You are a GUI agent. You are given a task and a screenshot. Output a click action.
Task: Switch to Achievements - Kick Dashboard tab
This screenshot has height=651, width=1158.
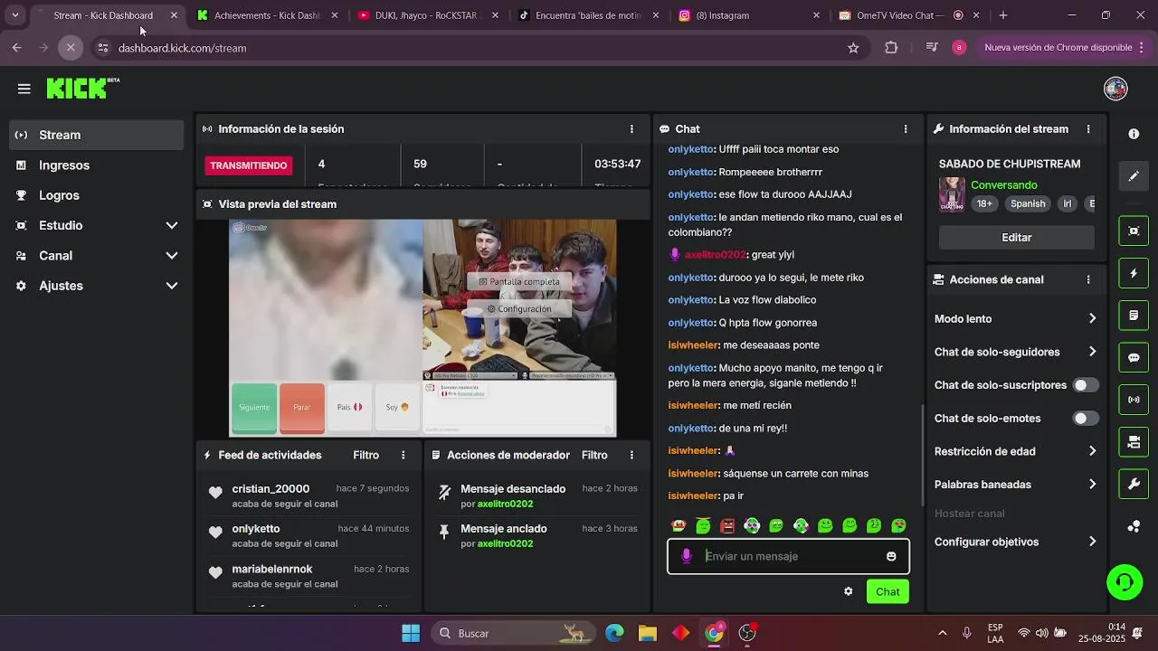pos(267,15)
